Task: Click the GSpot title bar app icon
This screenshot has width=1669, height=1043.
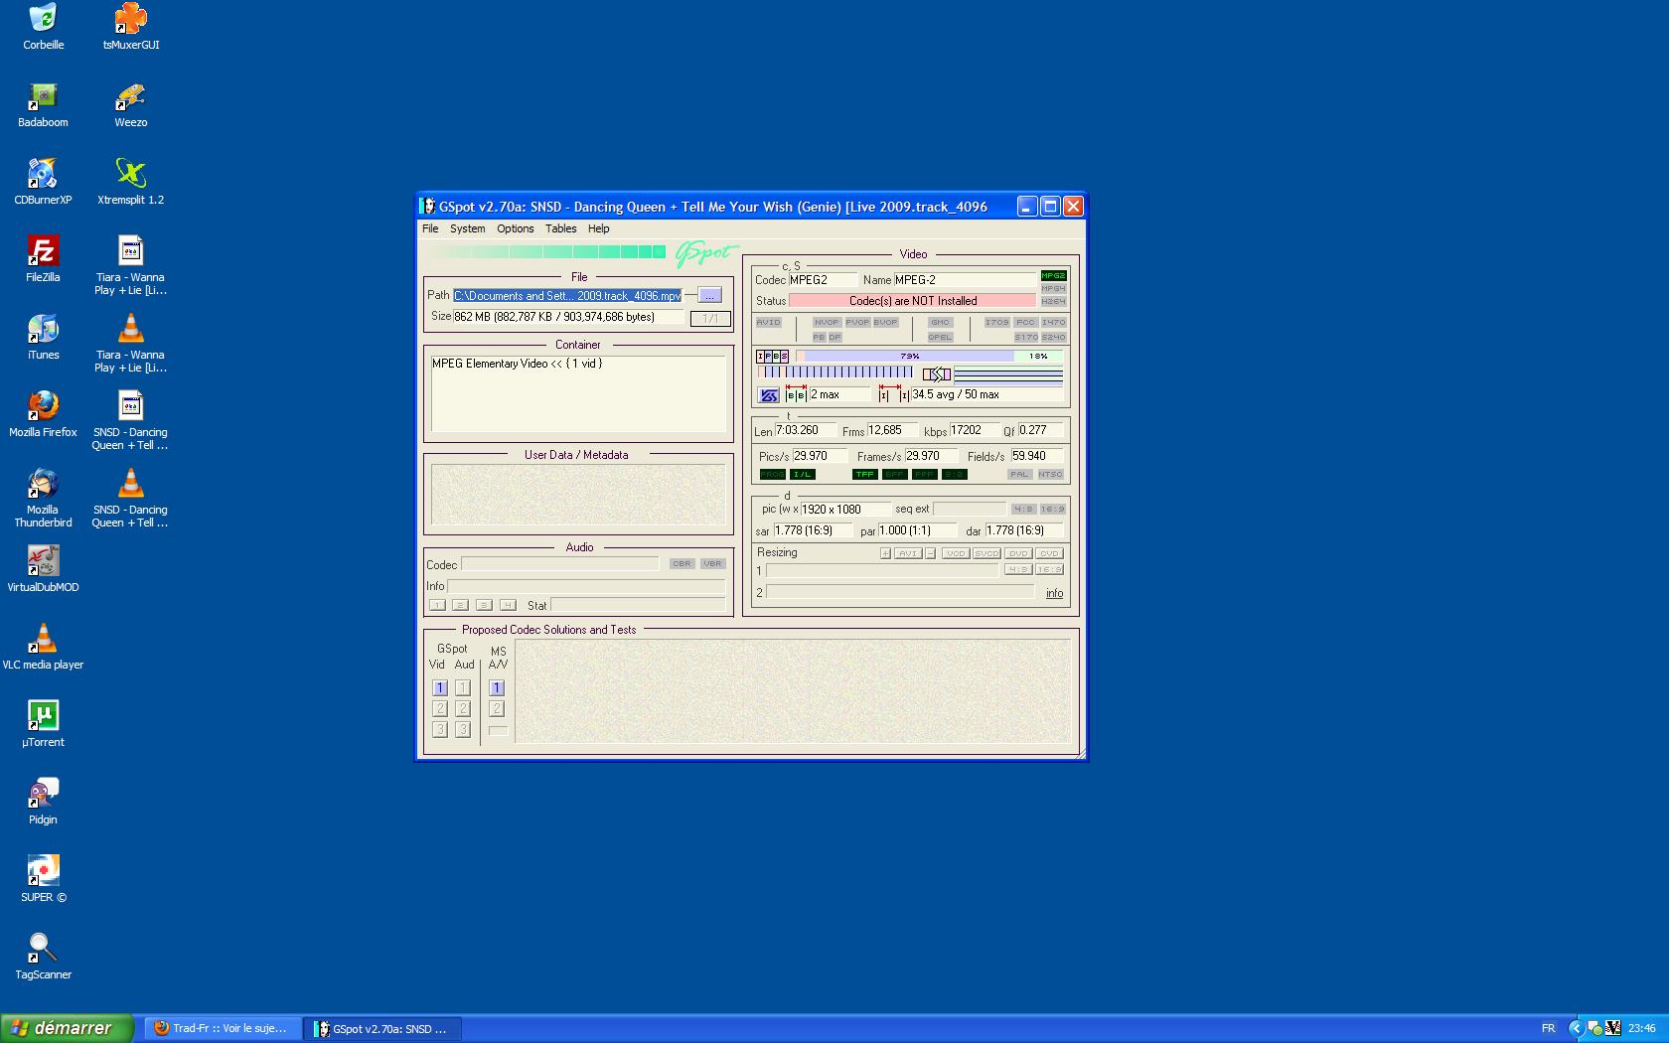Action: point(427,207)
